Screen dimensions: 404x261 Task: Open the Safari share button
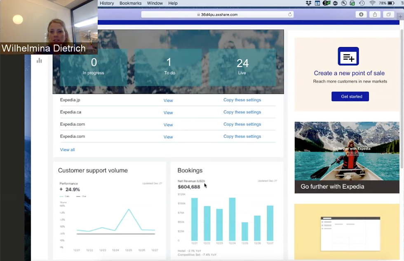coord(375,14)
